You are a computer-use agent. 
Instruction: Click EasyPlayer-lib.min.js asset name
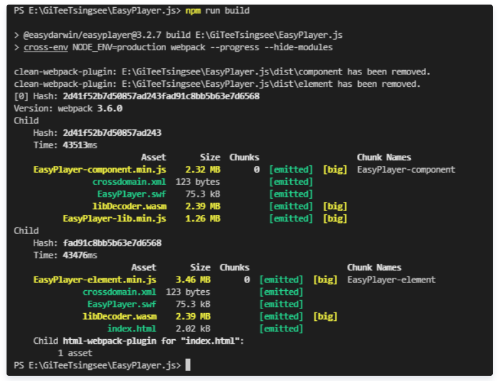point(114,219)
